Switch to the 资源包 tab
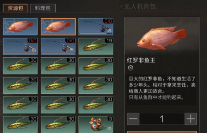 pyautogui.click(x=16, y=8)
